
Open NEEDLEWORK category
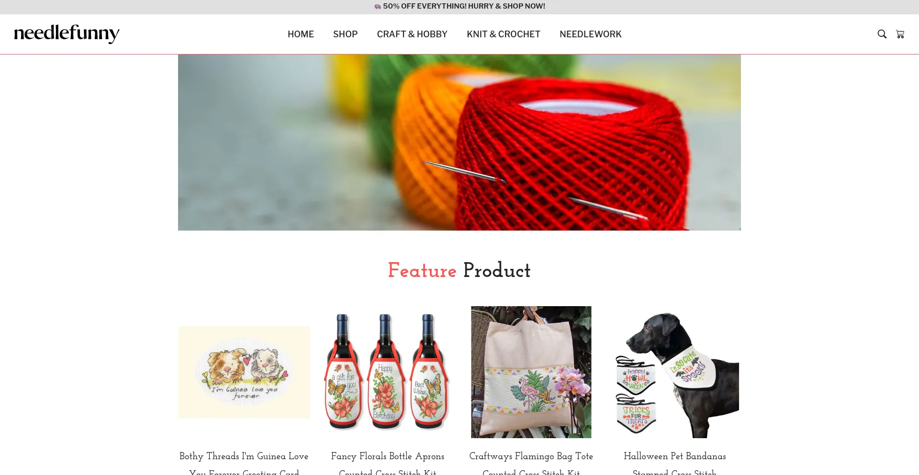pyautogui.click(x=590, y=34)
